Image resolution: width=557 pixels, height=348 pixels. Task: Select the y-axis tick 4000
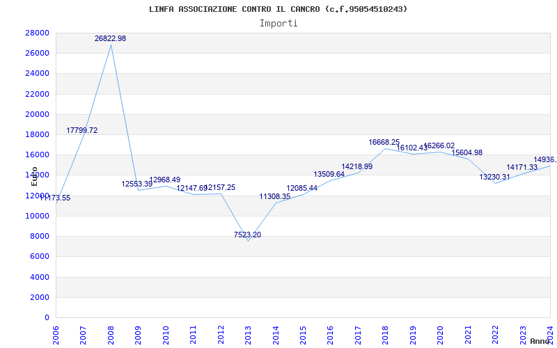tap(40, 277)
